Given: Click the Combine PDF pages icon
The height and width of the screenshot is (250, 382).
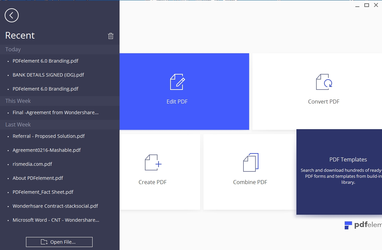Looking at the screenshot, I should point(251,162).
